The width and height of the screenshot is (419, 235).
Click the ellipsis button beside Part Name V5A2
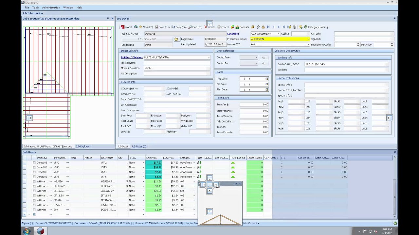[x=68, y=163]
